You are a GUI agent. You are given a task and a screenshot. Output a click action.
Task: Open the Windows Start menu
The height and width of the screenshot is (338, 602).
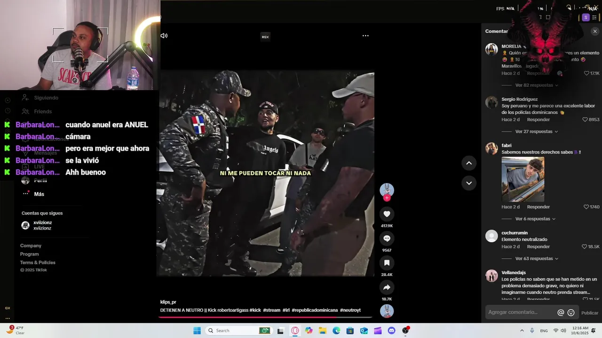(x=197, y=330)
